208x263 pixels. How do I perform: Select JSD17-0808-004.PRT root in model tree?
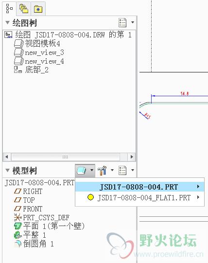point(39,183)
